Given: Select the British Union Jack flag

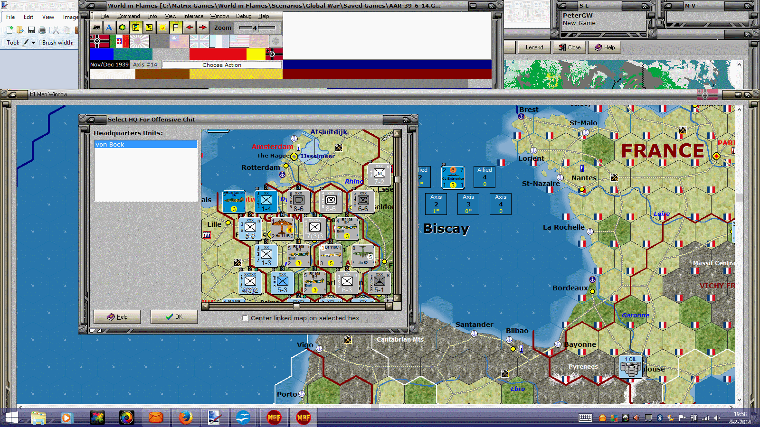Looking at the screenshot, I should coord(199,41).
